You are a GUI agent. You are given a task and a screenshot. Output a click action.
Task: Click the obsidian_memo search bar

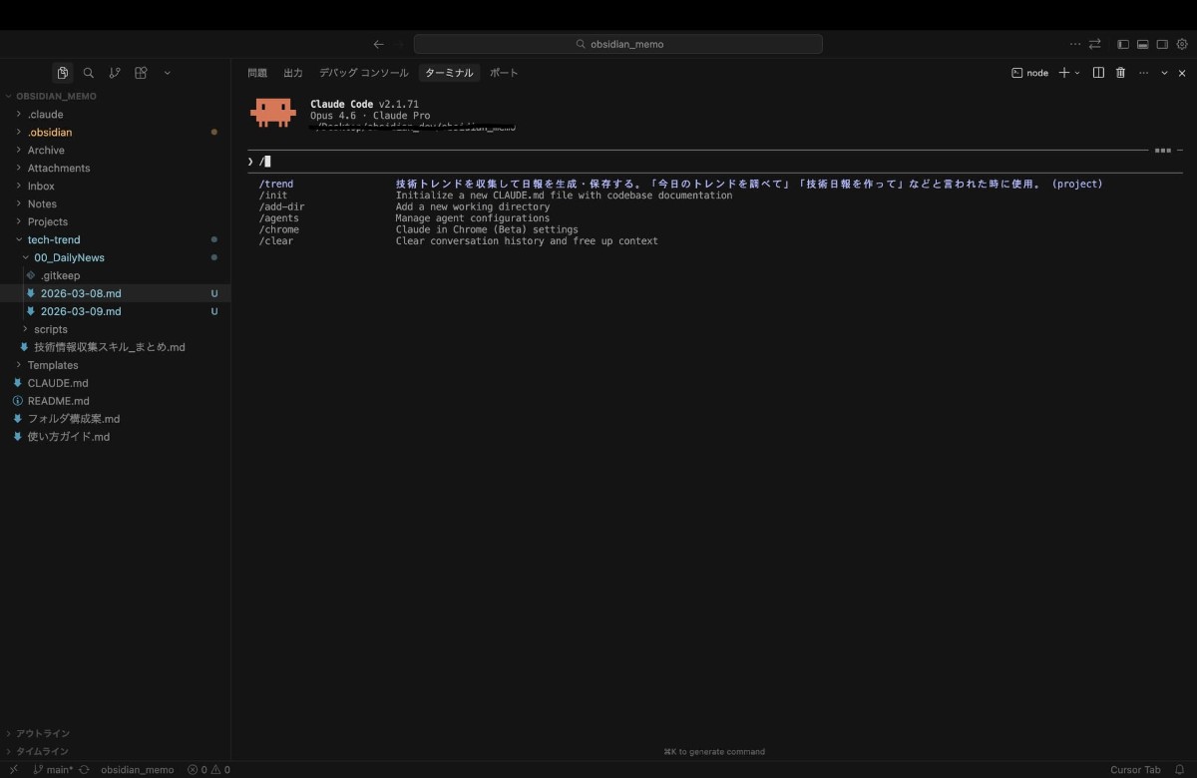pyautogui.click(x=617, y=44)
